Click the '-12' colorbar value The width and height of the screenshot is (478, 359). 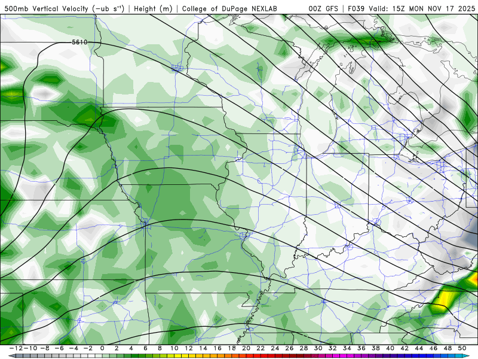point(16,348)
